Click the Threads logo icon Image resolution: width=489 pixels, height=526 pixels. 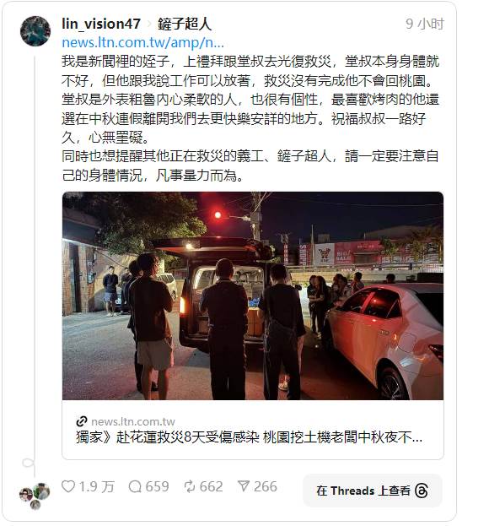421,491
